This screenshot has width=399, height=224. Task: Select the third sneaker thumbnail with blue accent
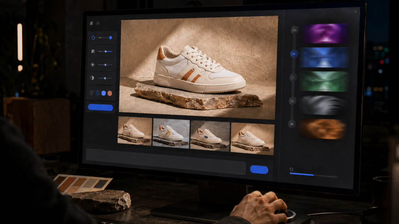click(210, 136)
